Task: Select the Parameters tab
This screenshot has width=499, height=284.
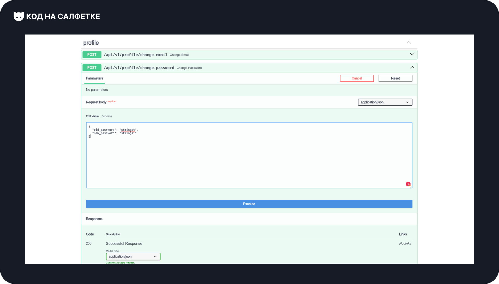Action: pos(94,78)
